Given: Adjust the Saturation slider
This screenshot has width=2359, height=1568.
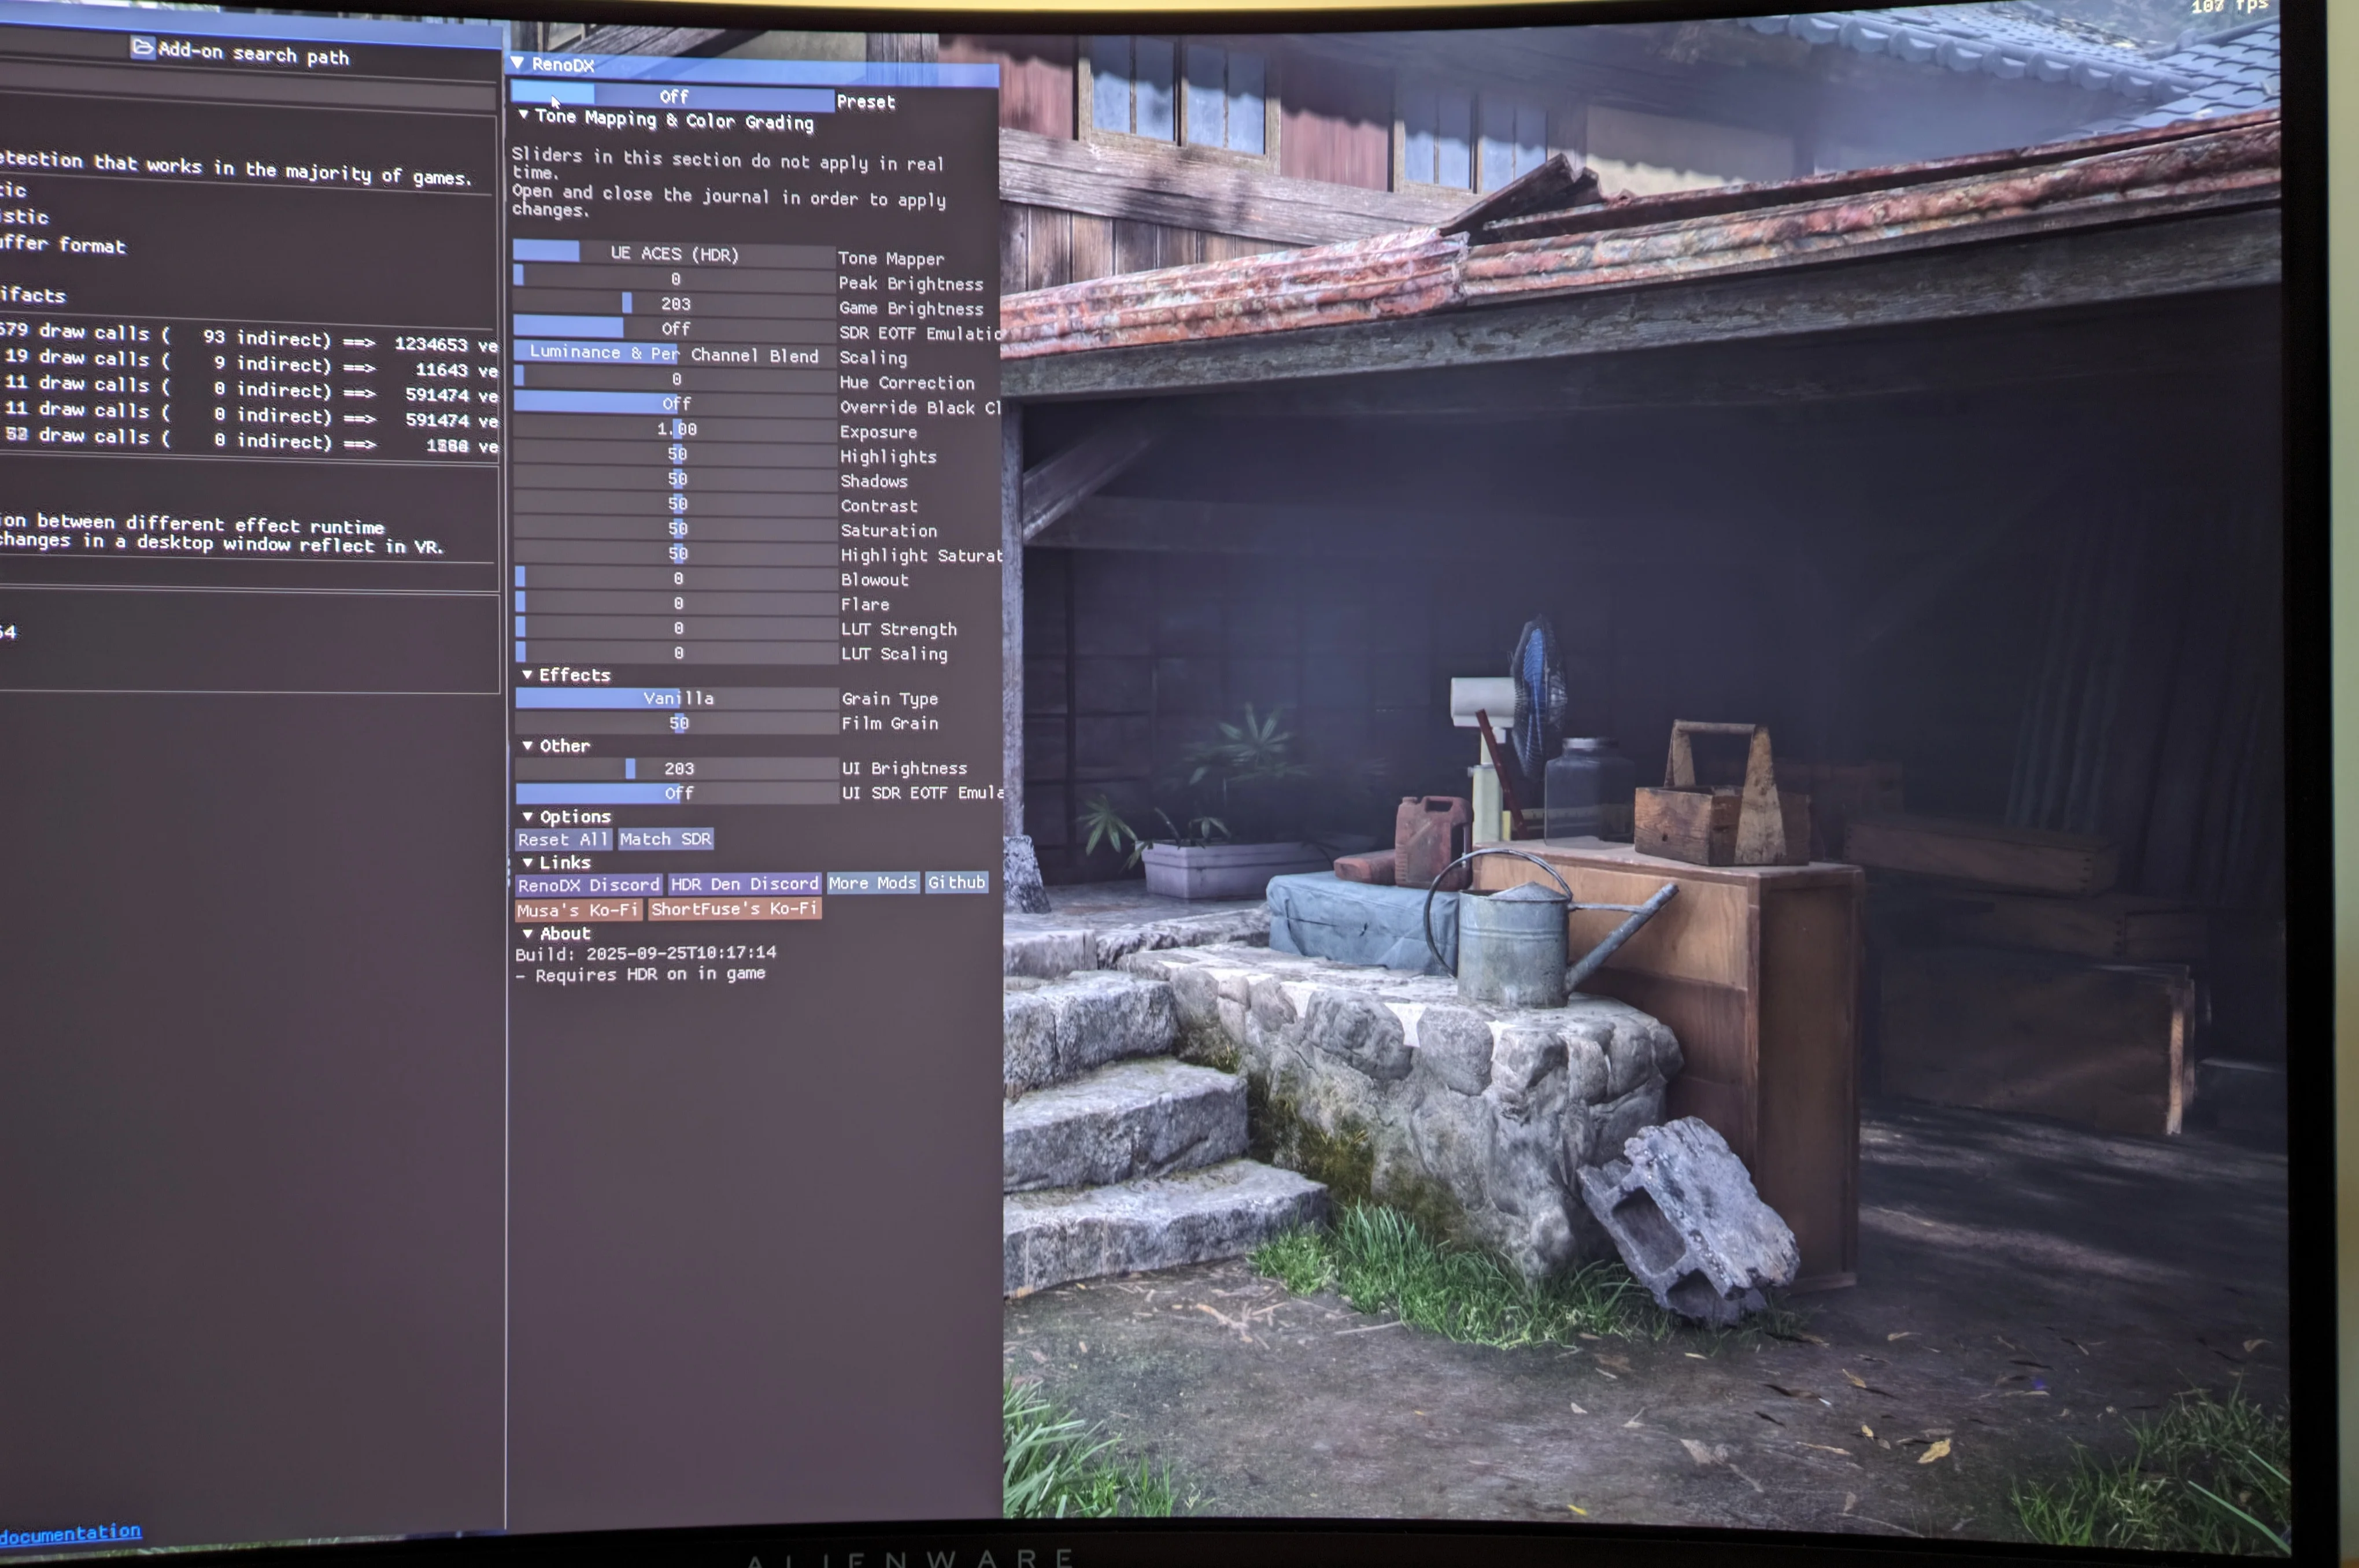Looking at the screenshot, I should pos(676,529).
